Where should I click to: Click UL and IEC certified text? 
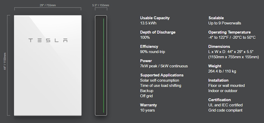[x=226, y=105]
